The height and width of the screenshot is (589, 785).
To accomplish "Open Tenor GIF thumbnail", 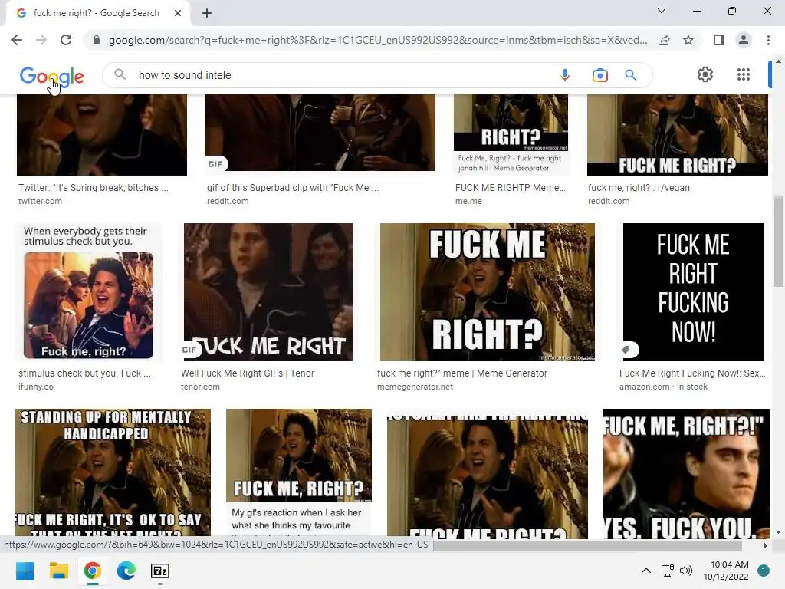I will pyautogui.click(x=268, y=292).
